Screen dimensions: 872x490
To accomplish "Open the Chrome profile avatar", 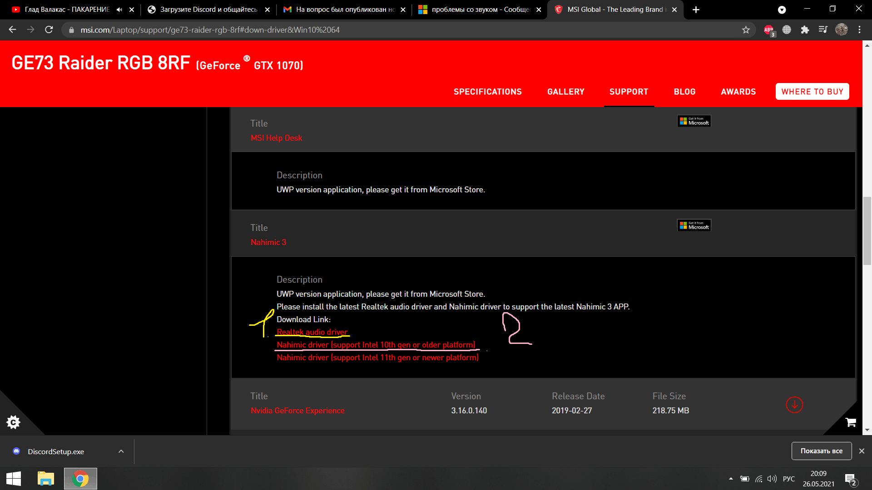I will pyautogui.click(x=842, y=29).
